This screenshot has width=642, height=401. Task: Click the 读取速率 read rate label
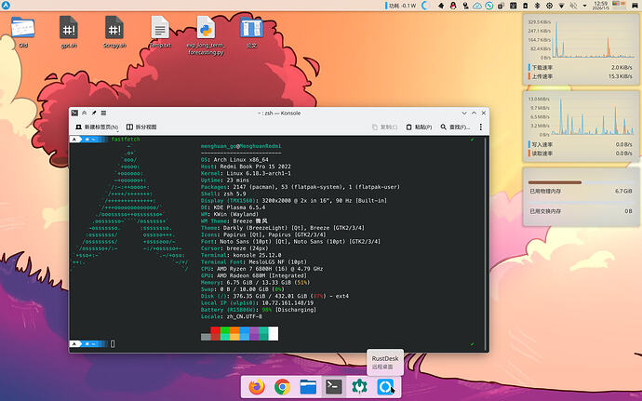tap(542, 154)
